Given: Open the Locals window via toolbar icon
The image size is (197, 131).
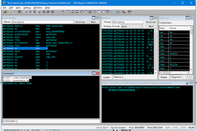Looking at the screenshot, I should coord(77,12).
